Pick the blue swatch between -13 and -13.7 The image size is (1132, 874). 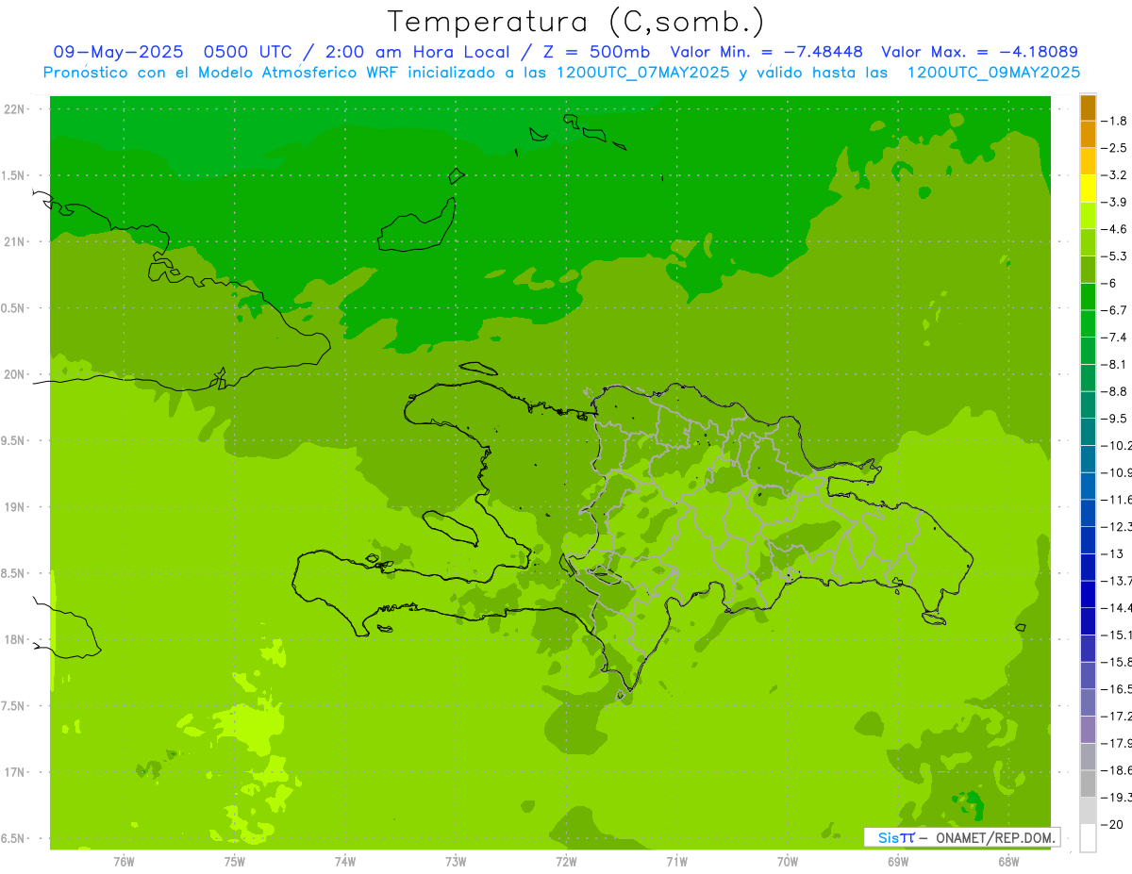coord(1088,567)
